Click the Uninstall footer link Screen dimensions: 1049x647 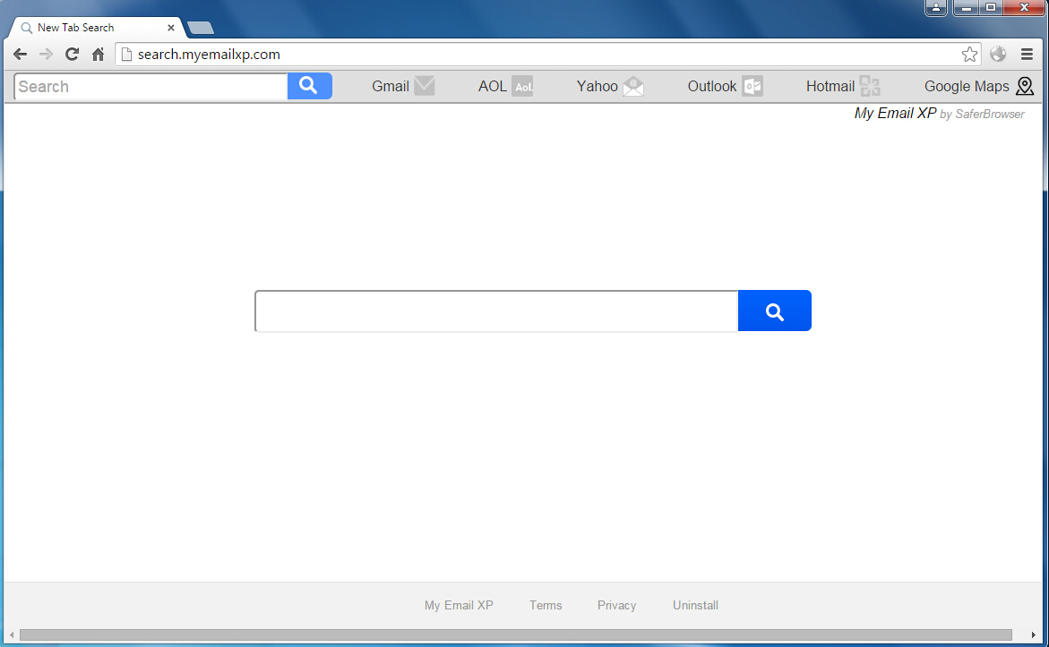[696, 605]
